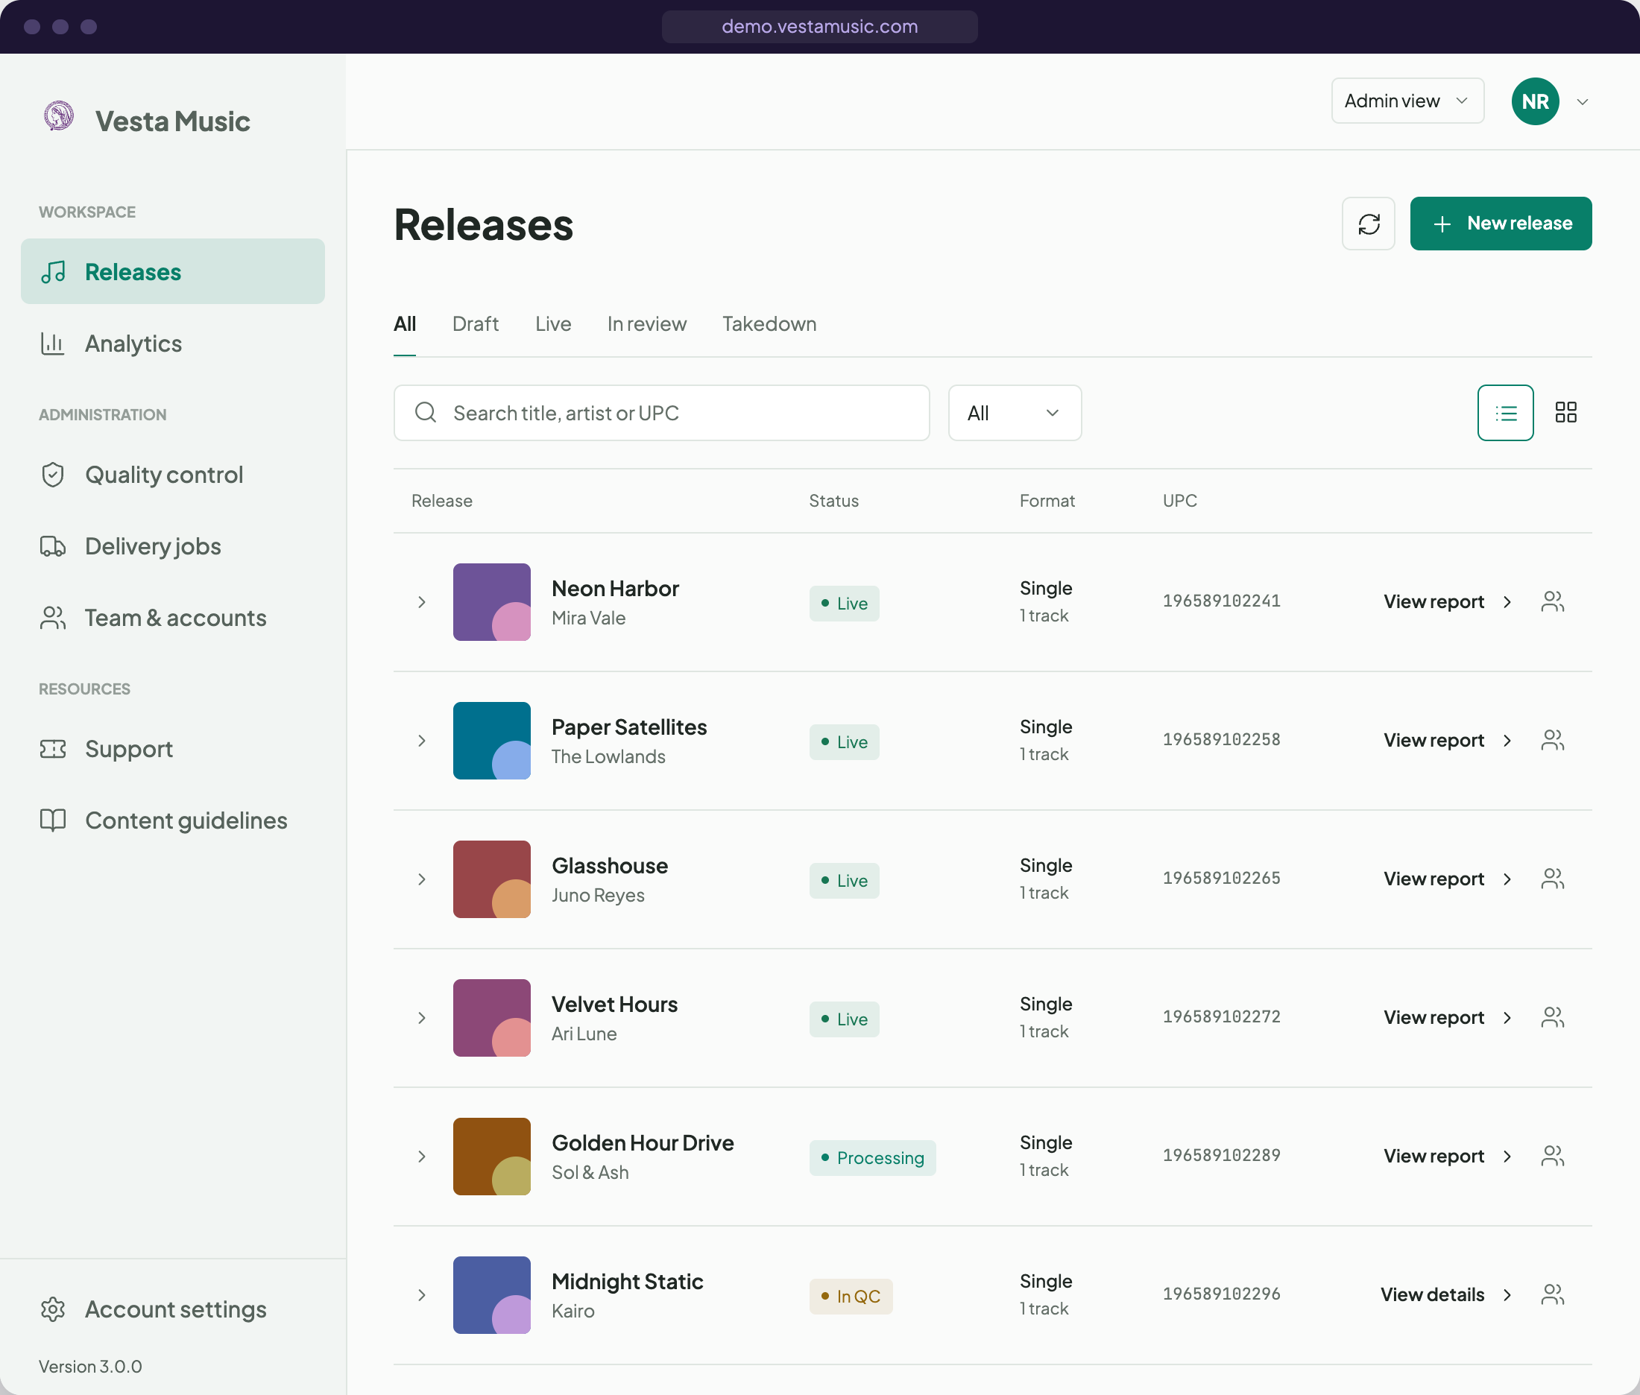View details for Midnight Static
The width and height of the screenshot is (1640, 1395).
[1445, 1294]
